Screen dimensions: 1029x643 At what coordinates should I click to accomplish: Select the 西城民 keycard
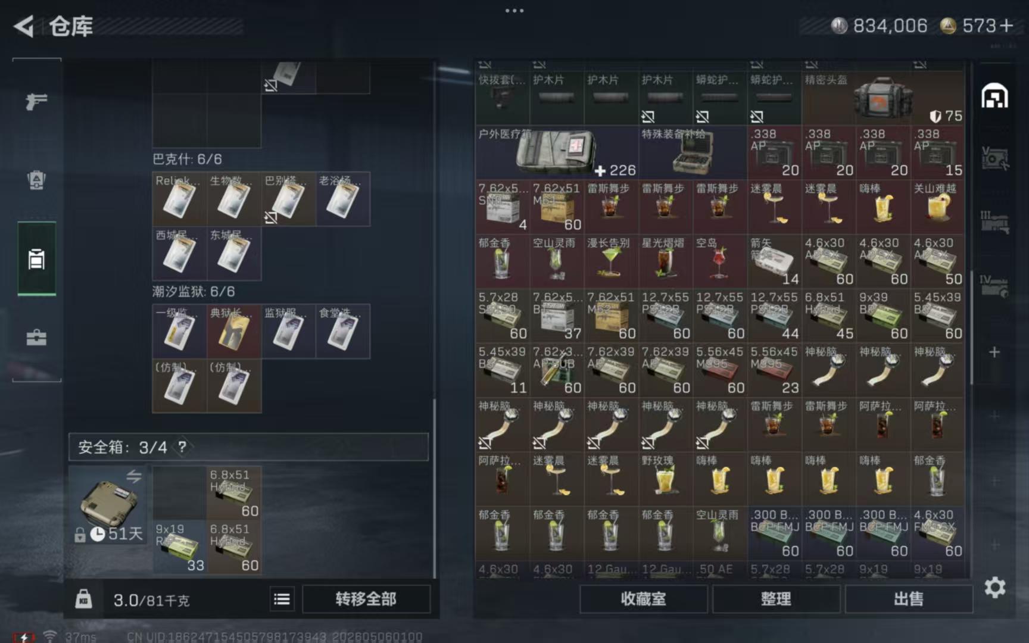[x=179, y=254]
